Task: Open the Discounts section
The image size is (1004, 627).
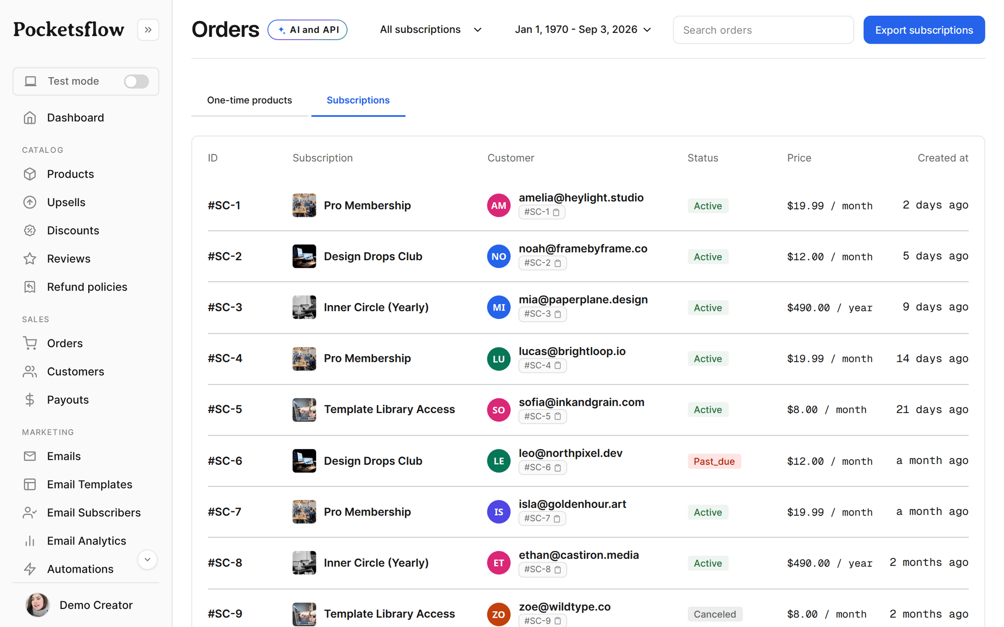Action: 73,230
